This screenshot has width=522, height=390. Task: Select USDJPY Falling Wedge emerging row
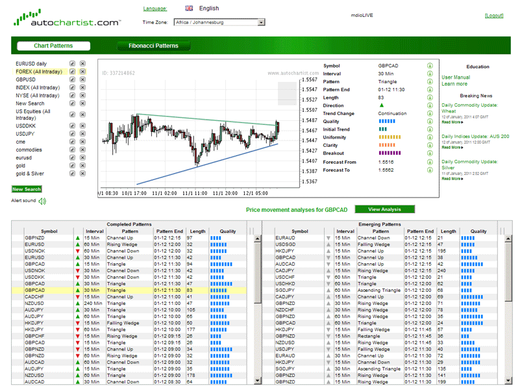[x=380, y=349]
